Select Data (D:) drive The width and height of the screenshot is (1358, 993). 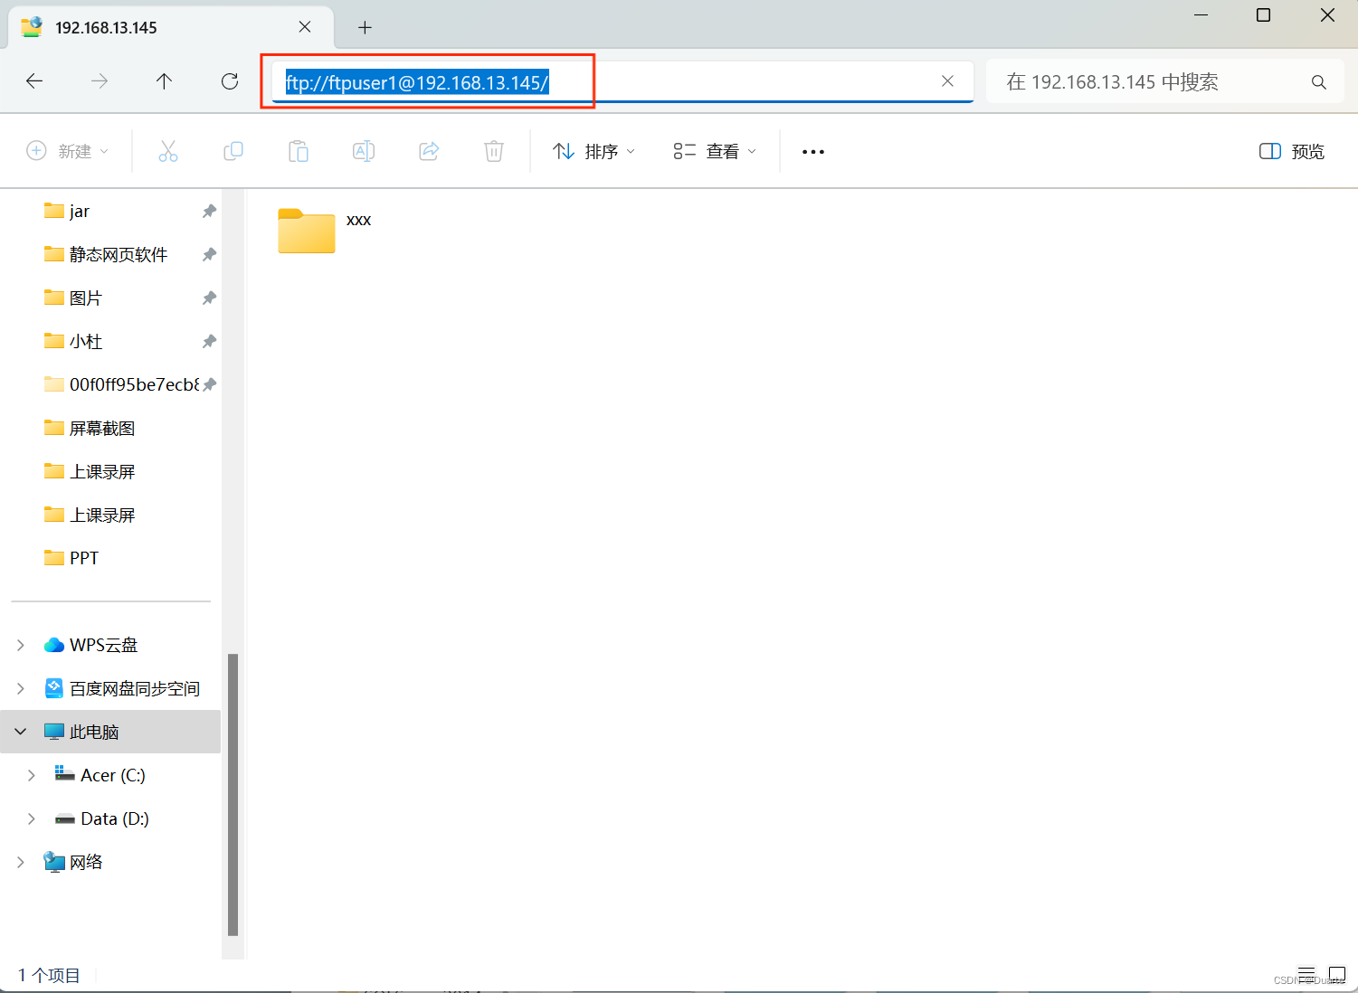point(101,818)
